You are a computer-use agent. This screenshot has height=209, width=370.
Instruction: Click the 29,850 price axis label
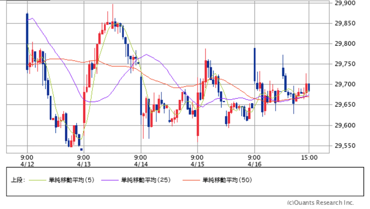pyautogui.click(x=345, y=24)
